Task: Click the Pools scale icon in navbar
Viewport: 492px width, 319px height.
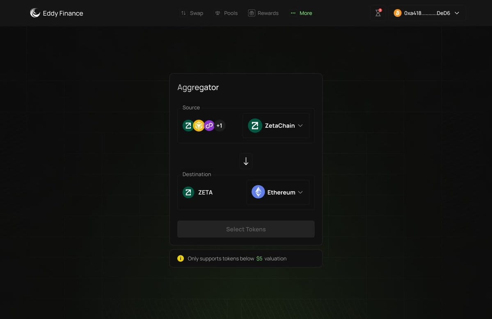Action: (217, 13)
